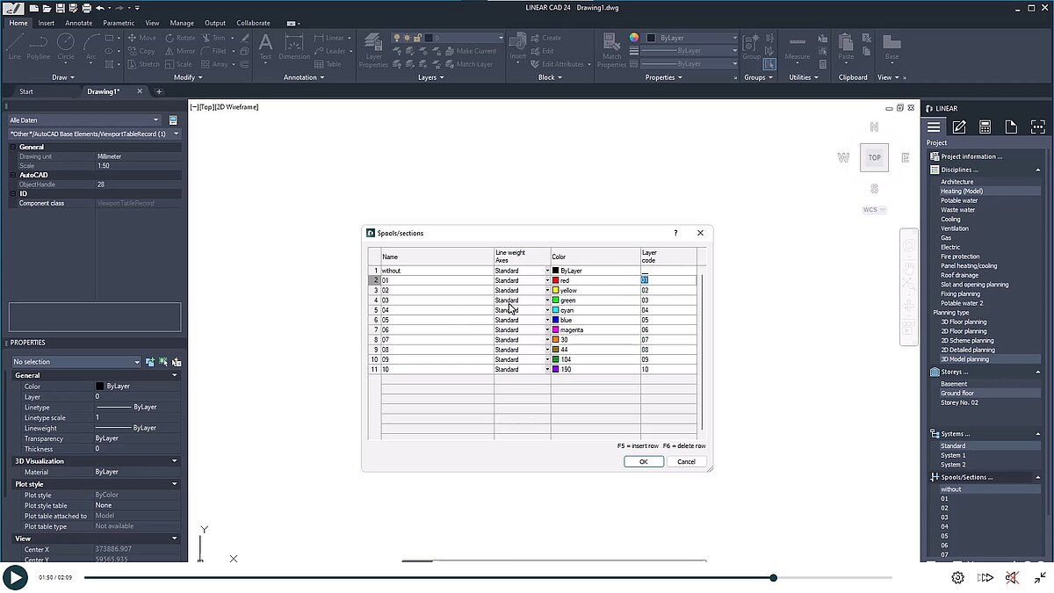Screen dimensions: 1054x593
Task: Confirm the Spools/sections dialog with OK
Action: [x=644, y=461]
